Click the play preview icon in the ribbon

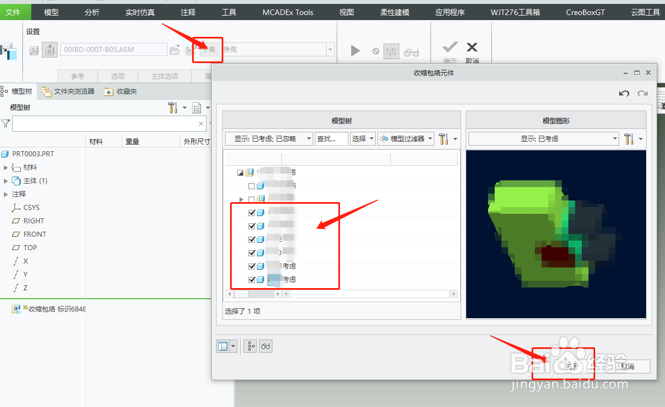tap(356, 51)
